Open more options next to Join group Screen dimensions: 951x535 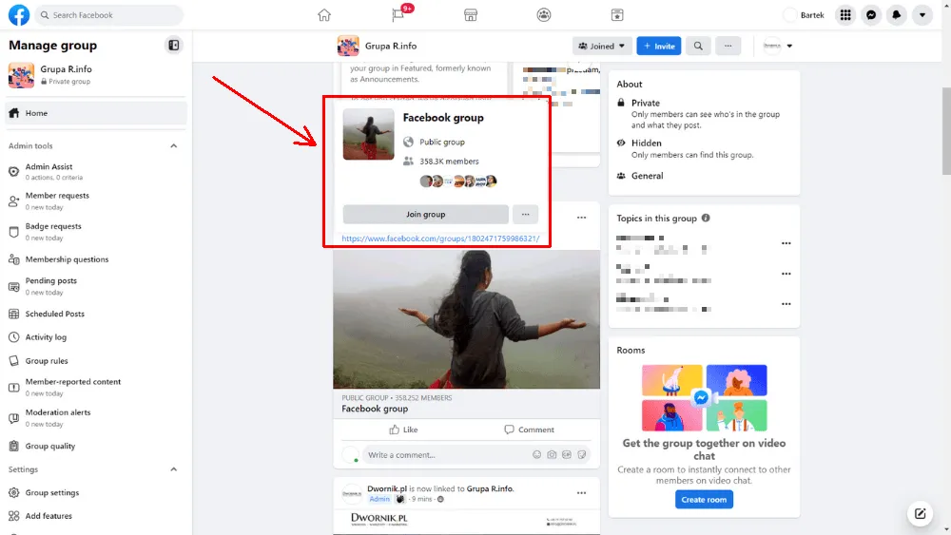pyautogui.click(x=525, y=215)
